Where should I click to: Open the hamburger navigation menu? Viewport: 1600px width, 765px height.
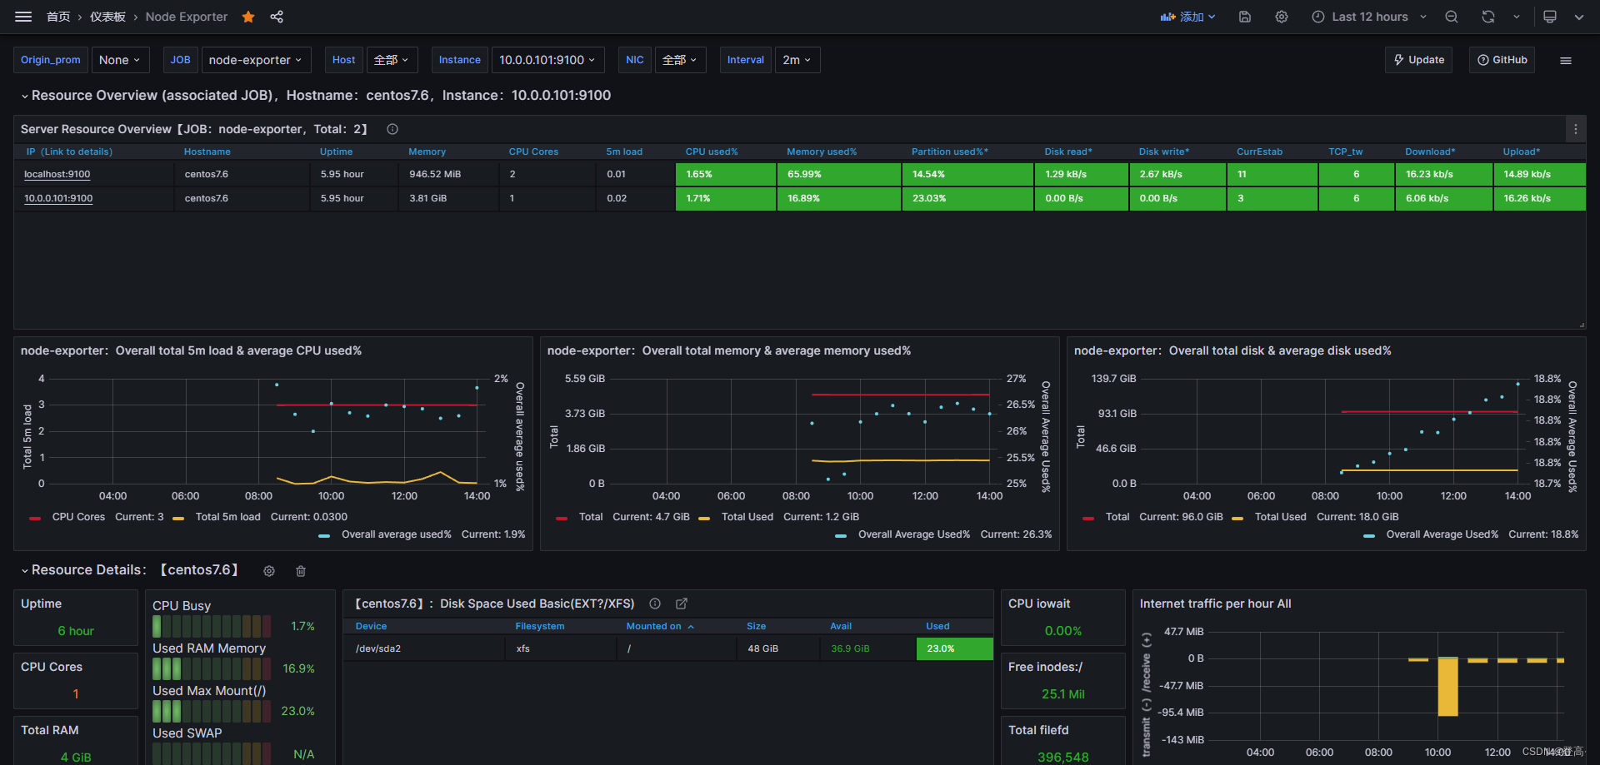click(23, 17)
